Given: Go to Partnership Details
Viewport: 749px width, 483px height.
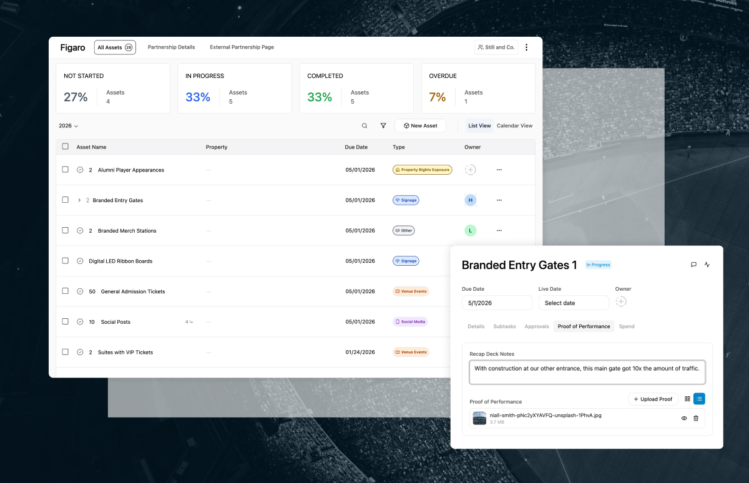Looking at the screenshot, I should [x=171, y=47].
